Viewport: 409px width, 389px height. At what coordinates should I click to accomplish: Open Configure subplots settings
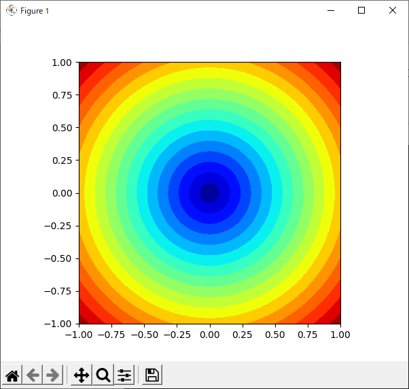[124, 375]
